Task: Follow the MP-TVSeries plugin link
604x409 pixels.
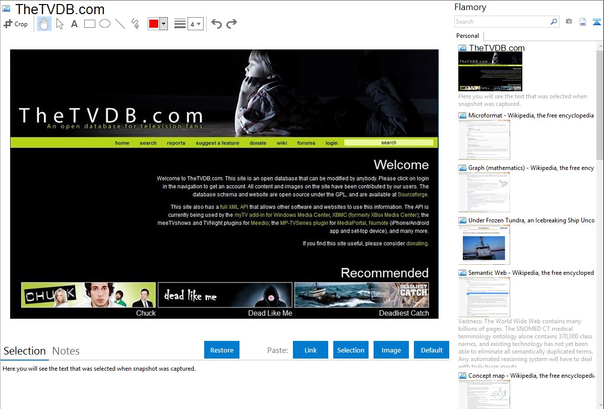Action: [x=304, y=223]
